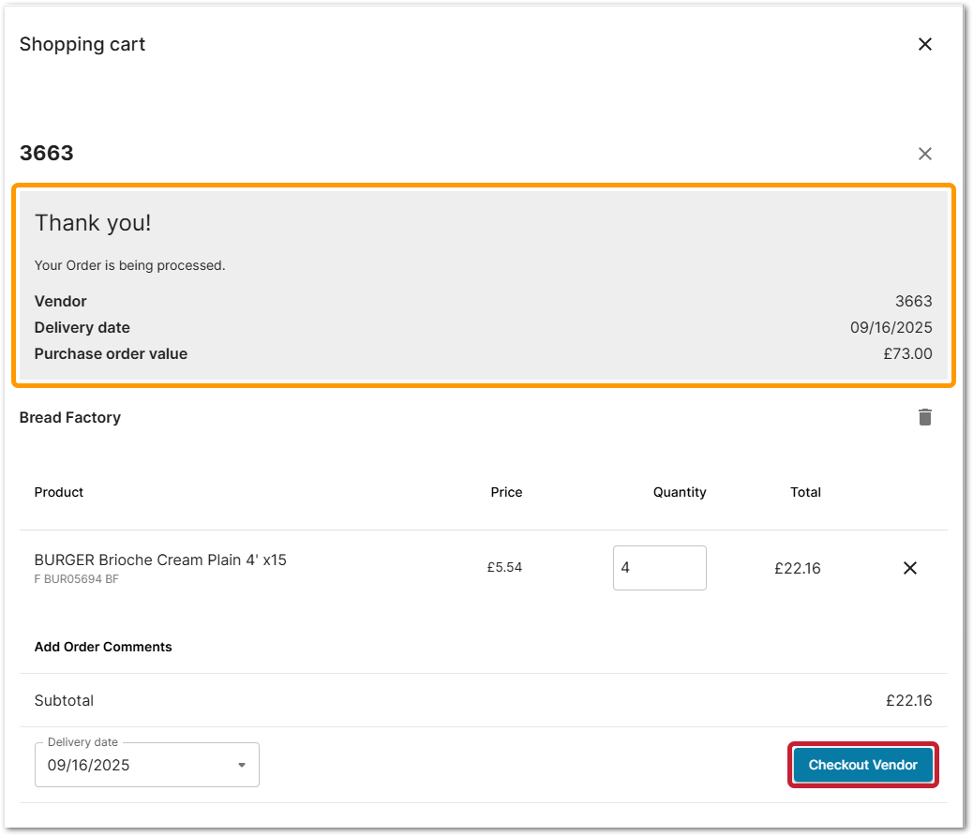Remove BURGER Brioche item from cart
Image resolution: width=973 pixels, height=836 pixels.
tap(909, 568)
